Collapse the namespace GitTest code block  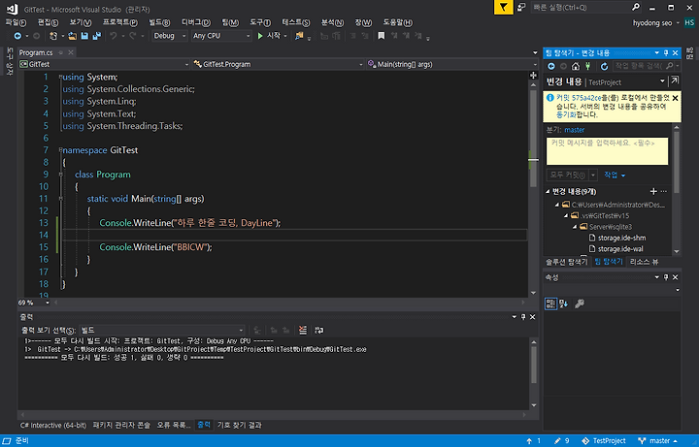point(60,150)
